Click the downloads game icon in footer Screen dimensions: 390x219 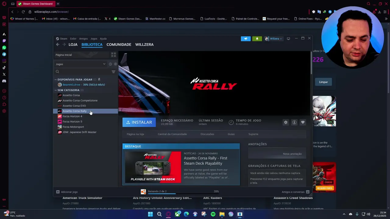143,192
